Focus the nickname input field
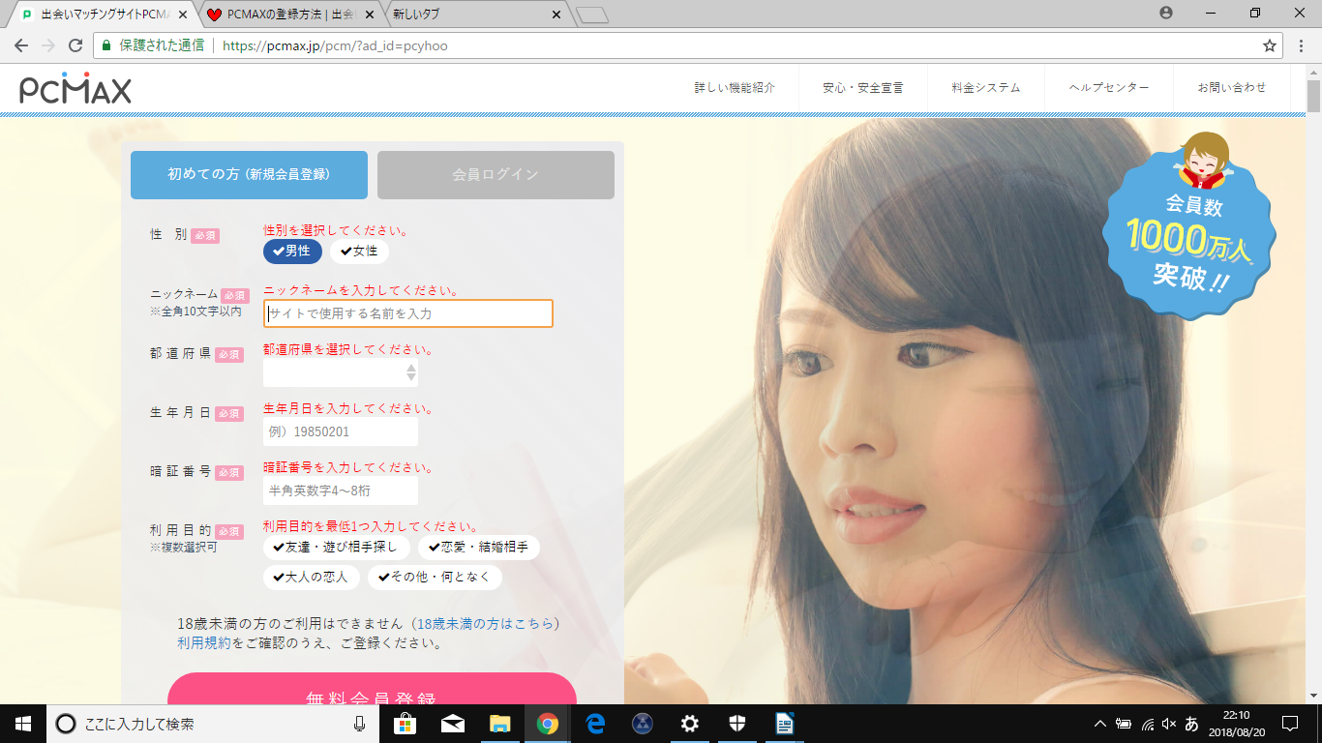Image resolution: width=1322 pixels, height=743 pixels. (x=408, y=313)
